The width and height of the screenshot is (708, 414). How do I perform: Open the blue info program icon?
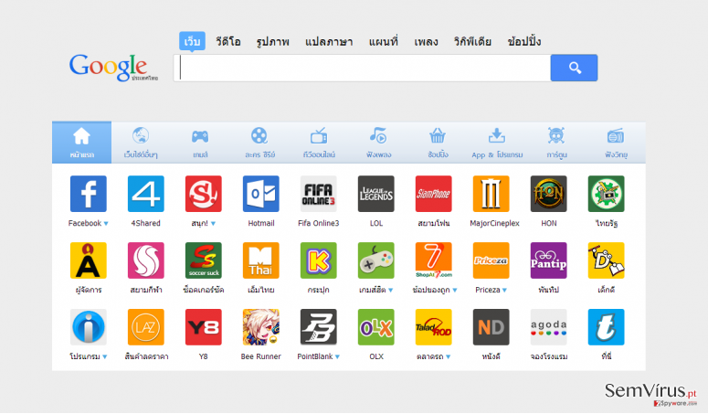tap(89, 327)
